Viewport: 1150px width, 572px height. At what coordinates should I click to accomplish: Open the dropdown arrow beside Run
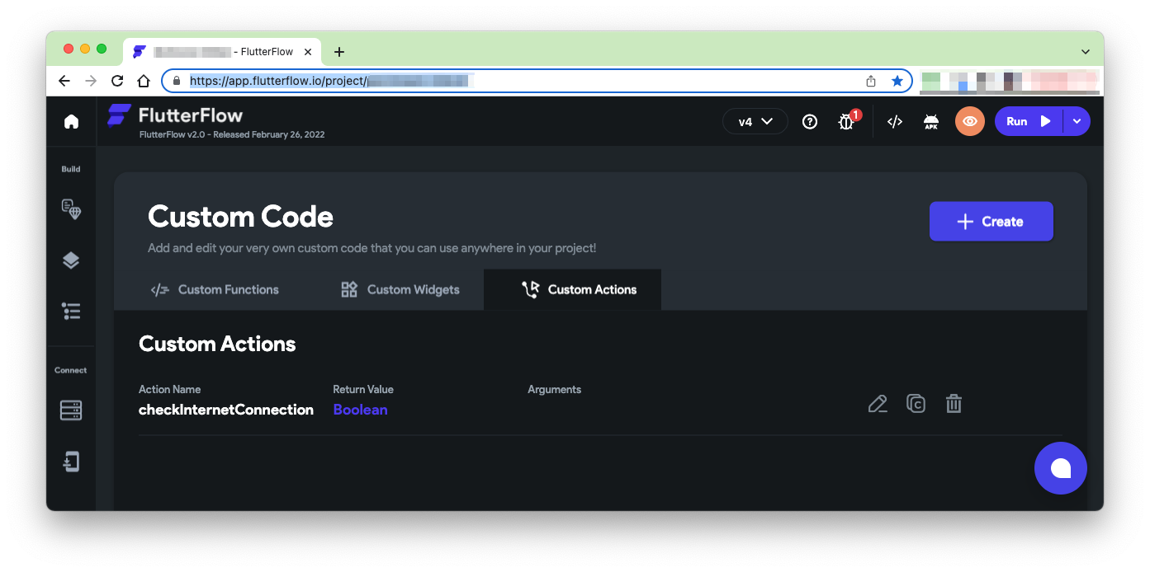pos(1077,122)
